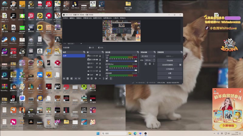Screen dimensions: 243x136
Task: Open scene transition type dropdown
Action: (x=148, y=56)
